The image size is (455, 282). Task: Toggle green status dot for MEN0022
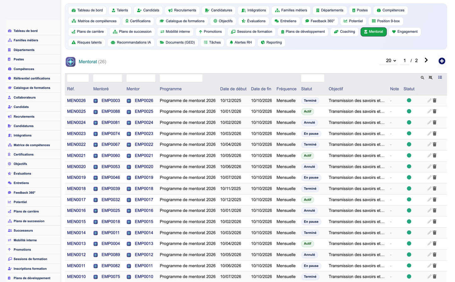point(409,144)
